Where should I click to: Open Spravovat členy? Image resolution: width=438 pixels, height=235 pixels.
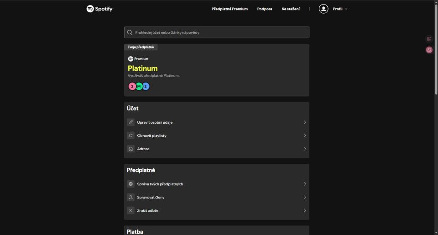click(216, 197)
